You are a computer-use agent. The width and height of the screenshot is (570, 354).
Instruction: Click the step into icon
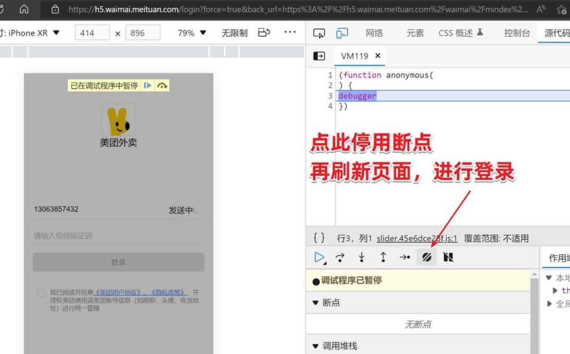click(x=362, y=257)
